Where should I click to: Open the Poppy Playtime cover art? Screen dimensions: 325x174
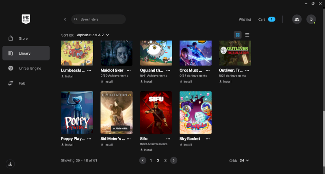click(x=77, y=112)
